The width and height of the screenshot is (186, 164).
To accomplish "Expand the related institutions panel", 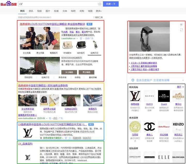I will [x=180, y=87].
